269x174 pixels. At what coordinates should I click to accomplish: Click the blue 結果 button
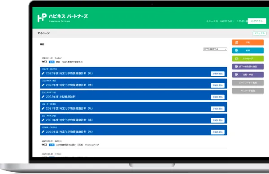(248, 51)
